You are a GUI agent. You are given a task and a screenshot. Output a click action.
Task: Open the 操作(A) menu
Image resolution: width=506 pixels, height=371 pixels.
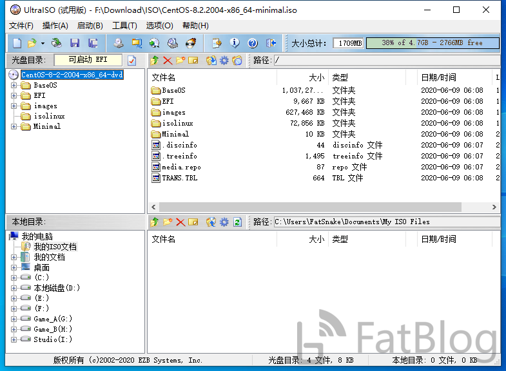point(55,26)
